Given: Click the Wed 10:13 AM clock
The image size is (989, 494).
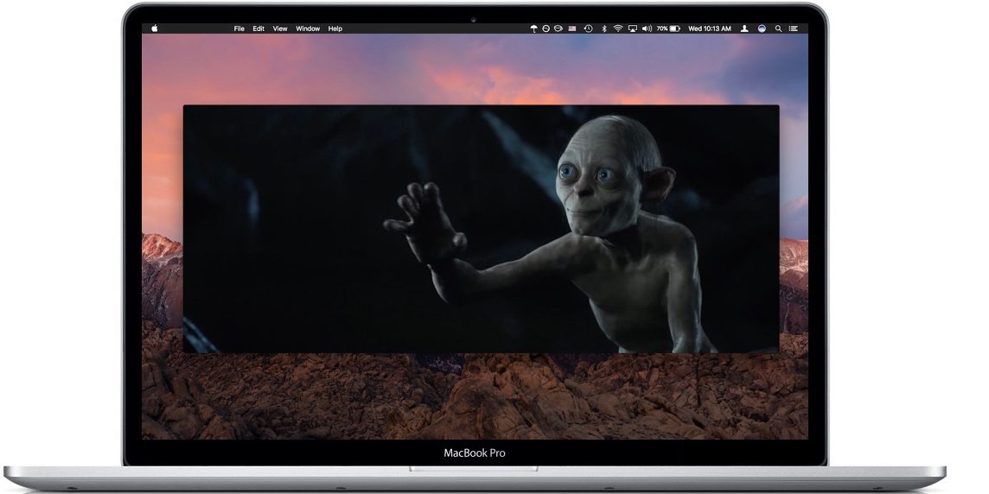Looking at the screenshot, I should click(710, 28).
